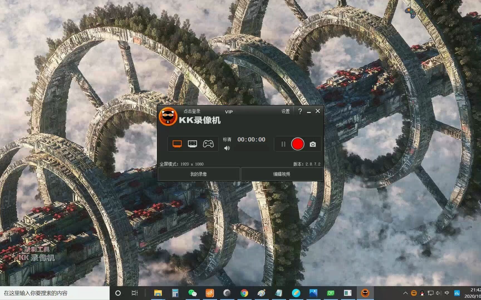Click the KK录像机 taskbar icon
Screen dimensions: 481x300
365,293
